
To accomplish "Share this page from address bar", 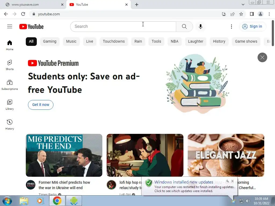I will tap(233, 14).
